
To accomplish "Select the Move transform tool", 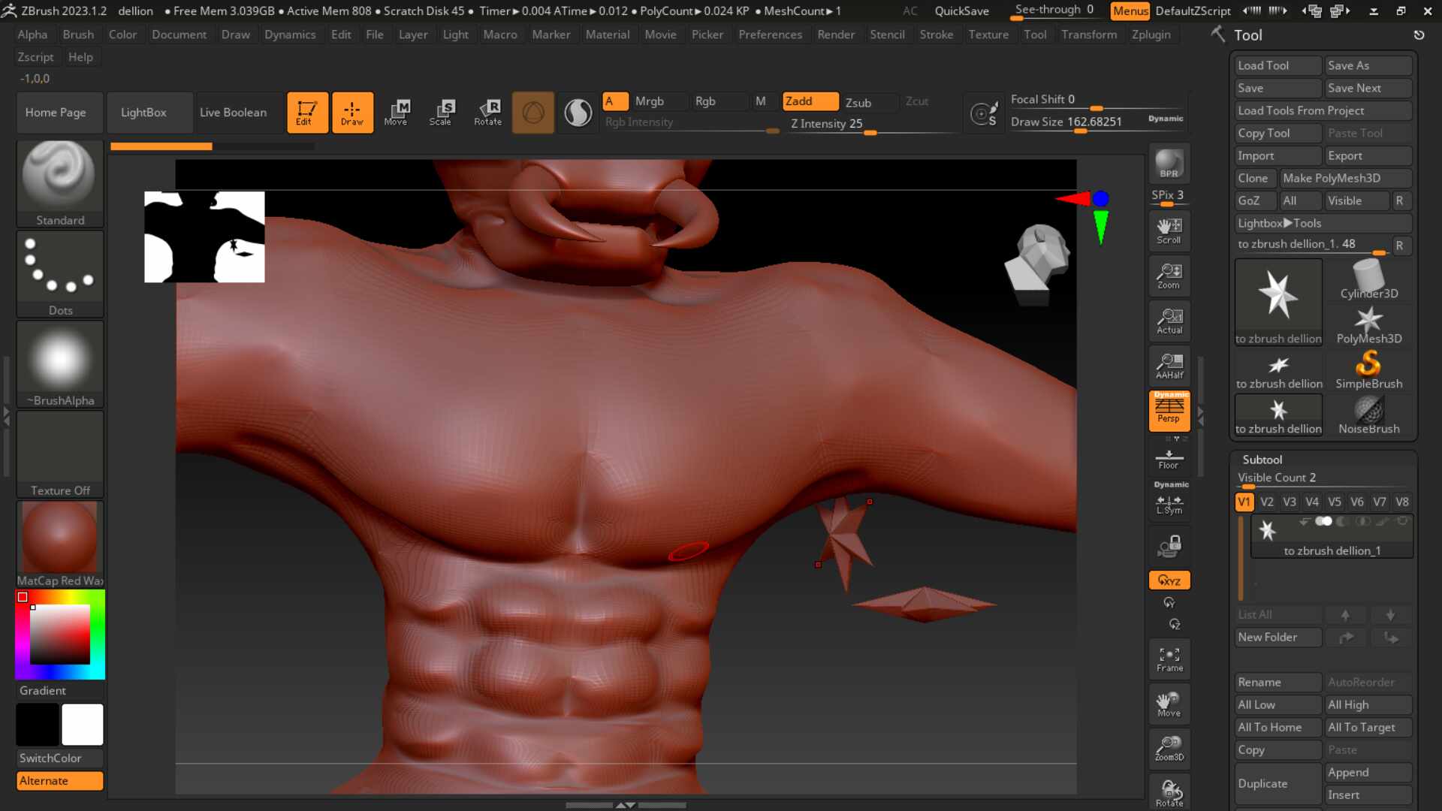I will 396,112.
